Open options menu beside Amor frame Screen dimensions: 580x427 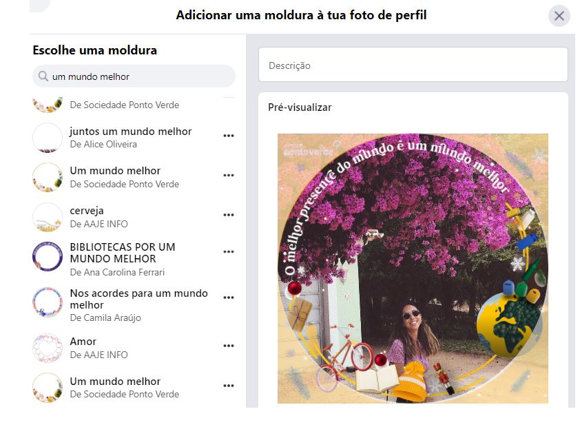229,346
